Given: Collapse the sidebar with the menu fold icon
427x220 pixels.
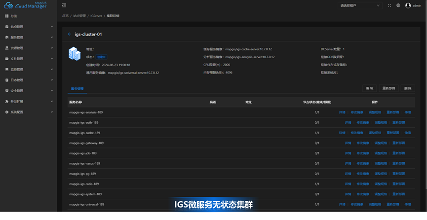Looking at the screenshot, I should (64, 5).
